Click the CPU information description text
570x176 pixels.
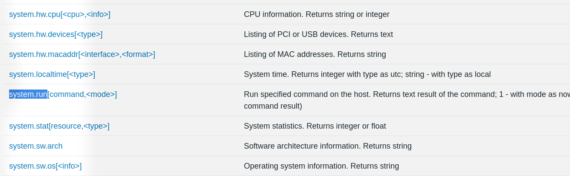pos(317,14)
